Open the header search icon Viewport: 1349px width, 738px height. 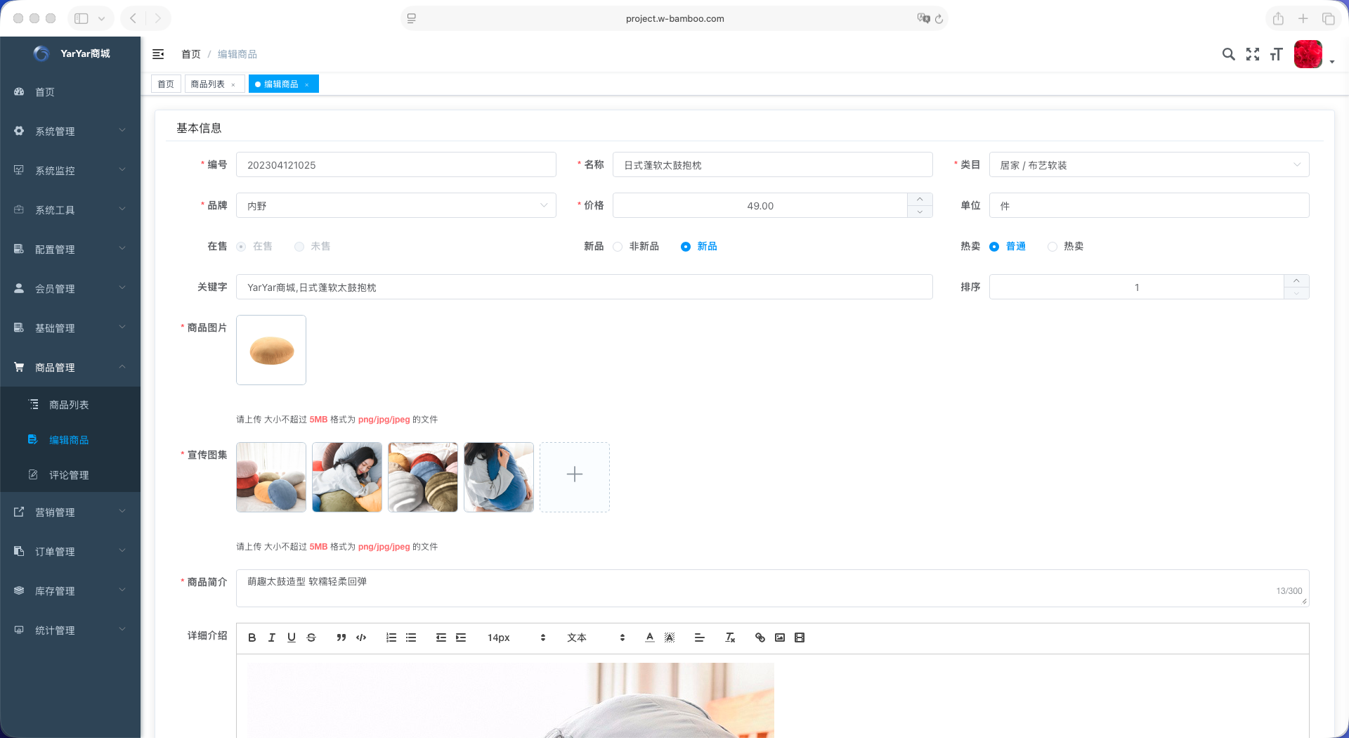click(1228, 54)
